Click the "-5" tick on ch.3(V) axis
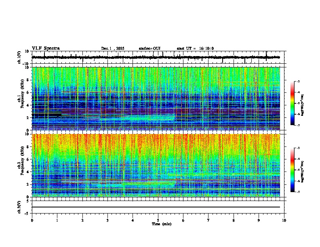 click(27, 214)
